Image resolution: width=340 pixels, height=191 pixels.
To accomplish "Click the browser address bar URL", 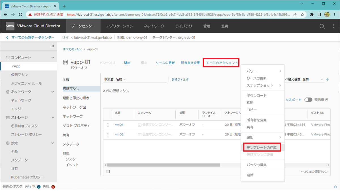I will point(178,14).
